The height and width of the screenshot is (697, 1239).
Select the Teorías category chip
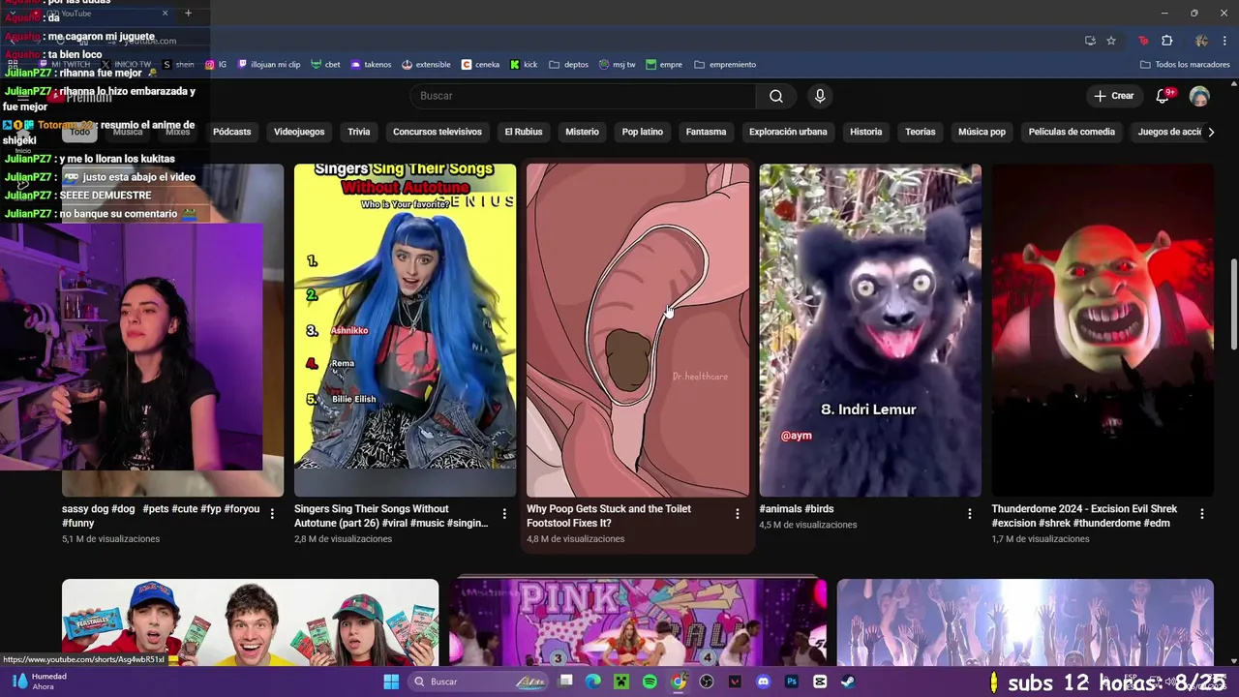[921, 132]
